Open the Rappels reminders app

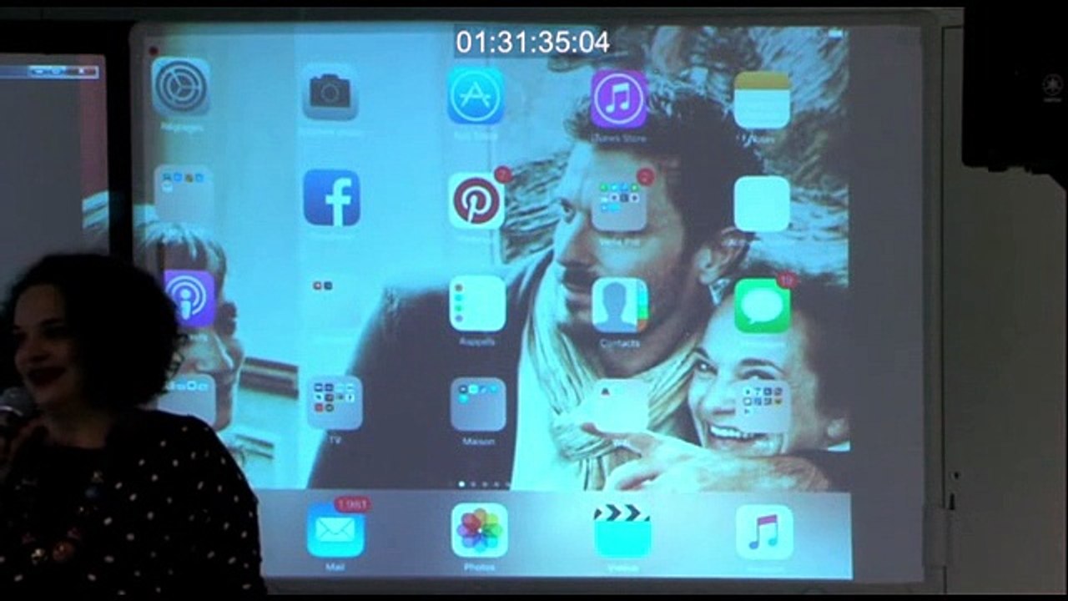[x=477, y=303]
